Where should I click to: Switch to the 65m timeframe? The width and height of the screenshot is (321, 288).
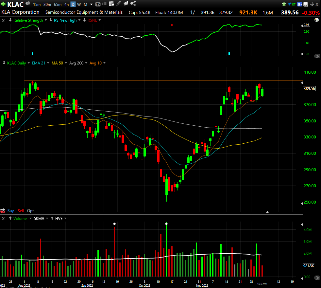(58, 4)
